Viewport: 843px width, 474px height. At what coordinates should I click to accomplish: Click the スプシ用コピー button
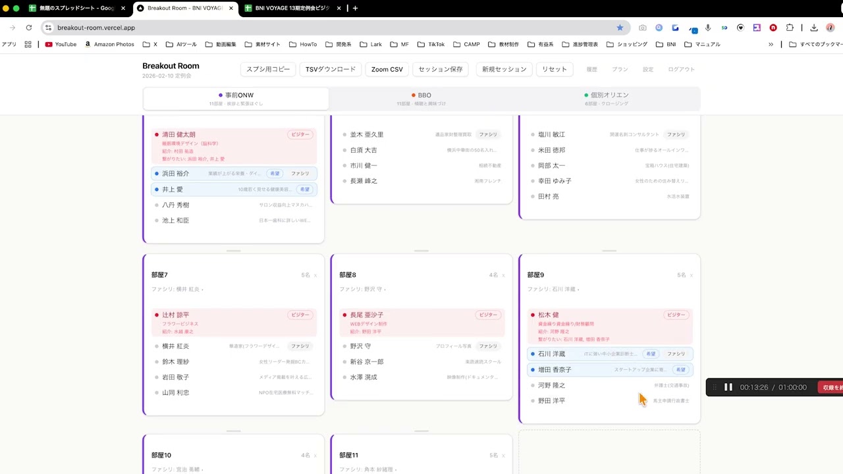point(268,69)
